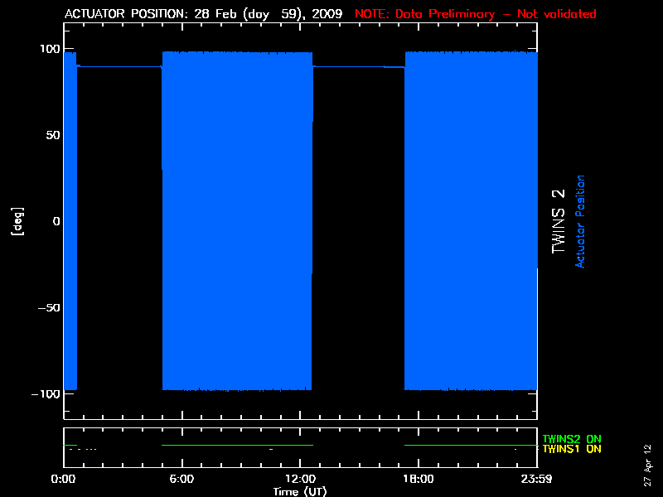The image size is (663, 497).
Task: Click the green TWINS2 ON legend label
Action: coord(572,439)
